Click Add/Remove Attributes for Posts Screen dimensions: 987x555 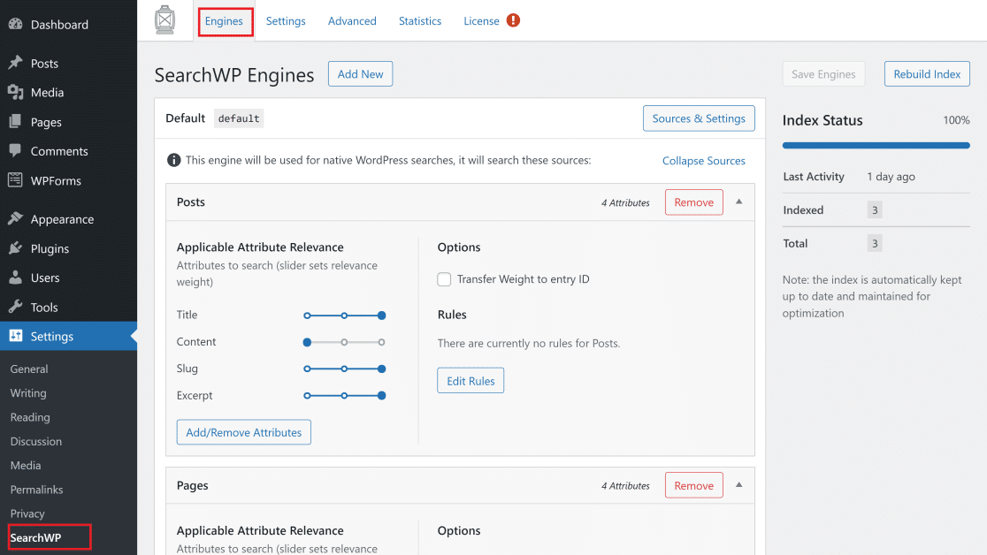(243, 432)
